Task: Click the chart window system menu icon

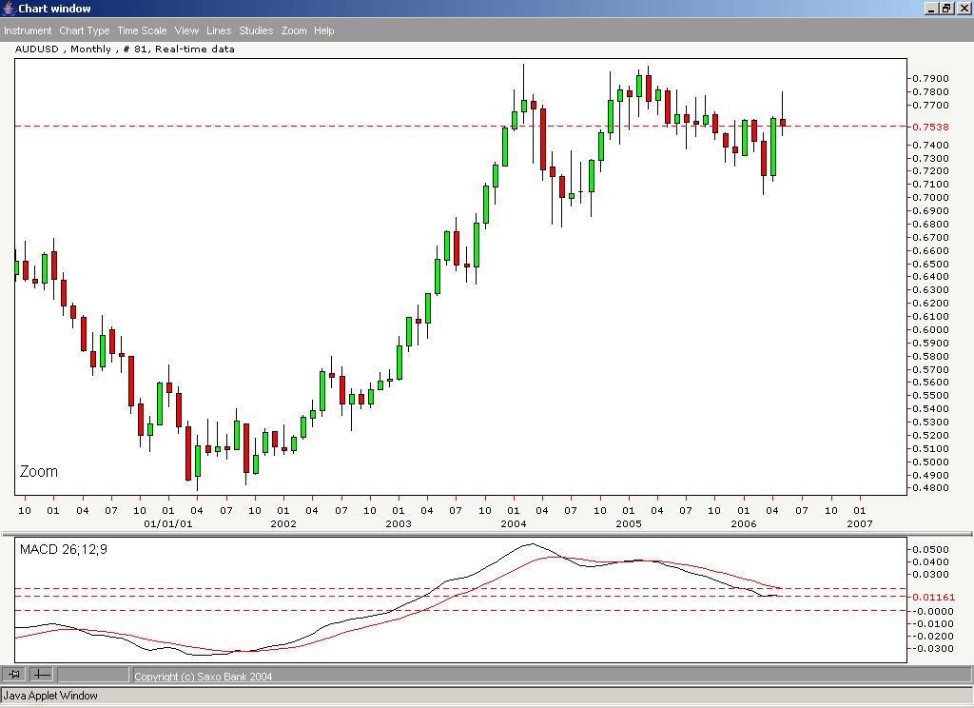Action: (x=8, y=8)
